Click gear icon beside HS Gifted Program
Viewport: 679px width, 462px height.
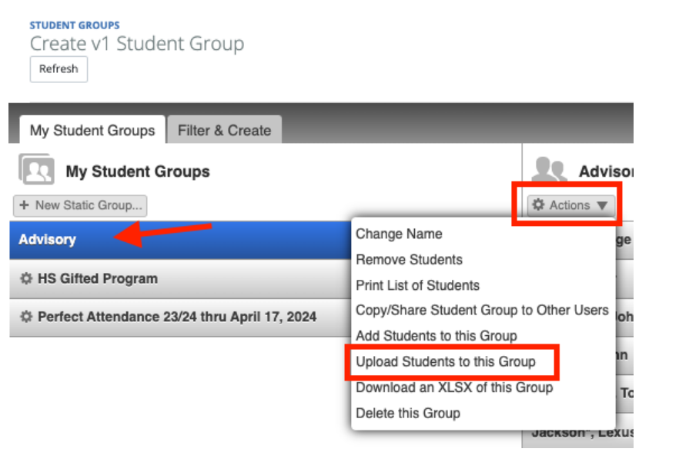[x=26, y=278]
